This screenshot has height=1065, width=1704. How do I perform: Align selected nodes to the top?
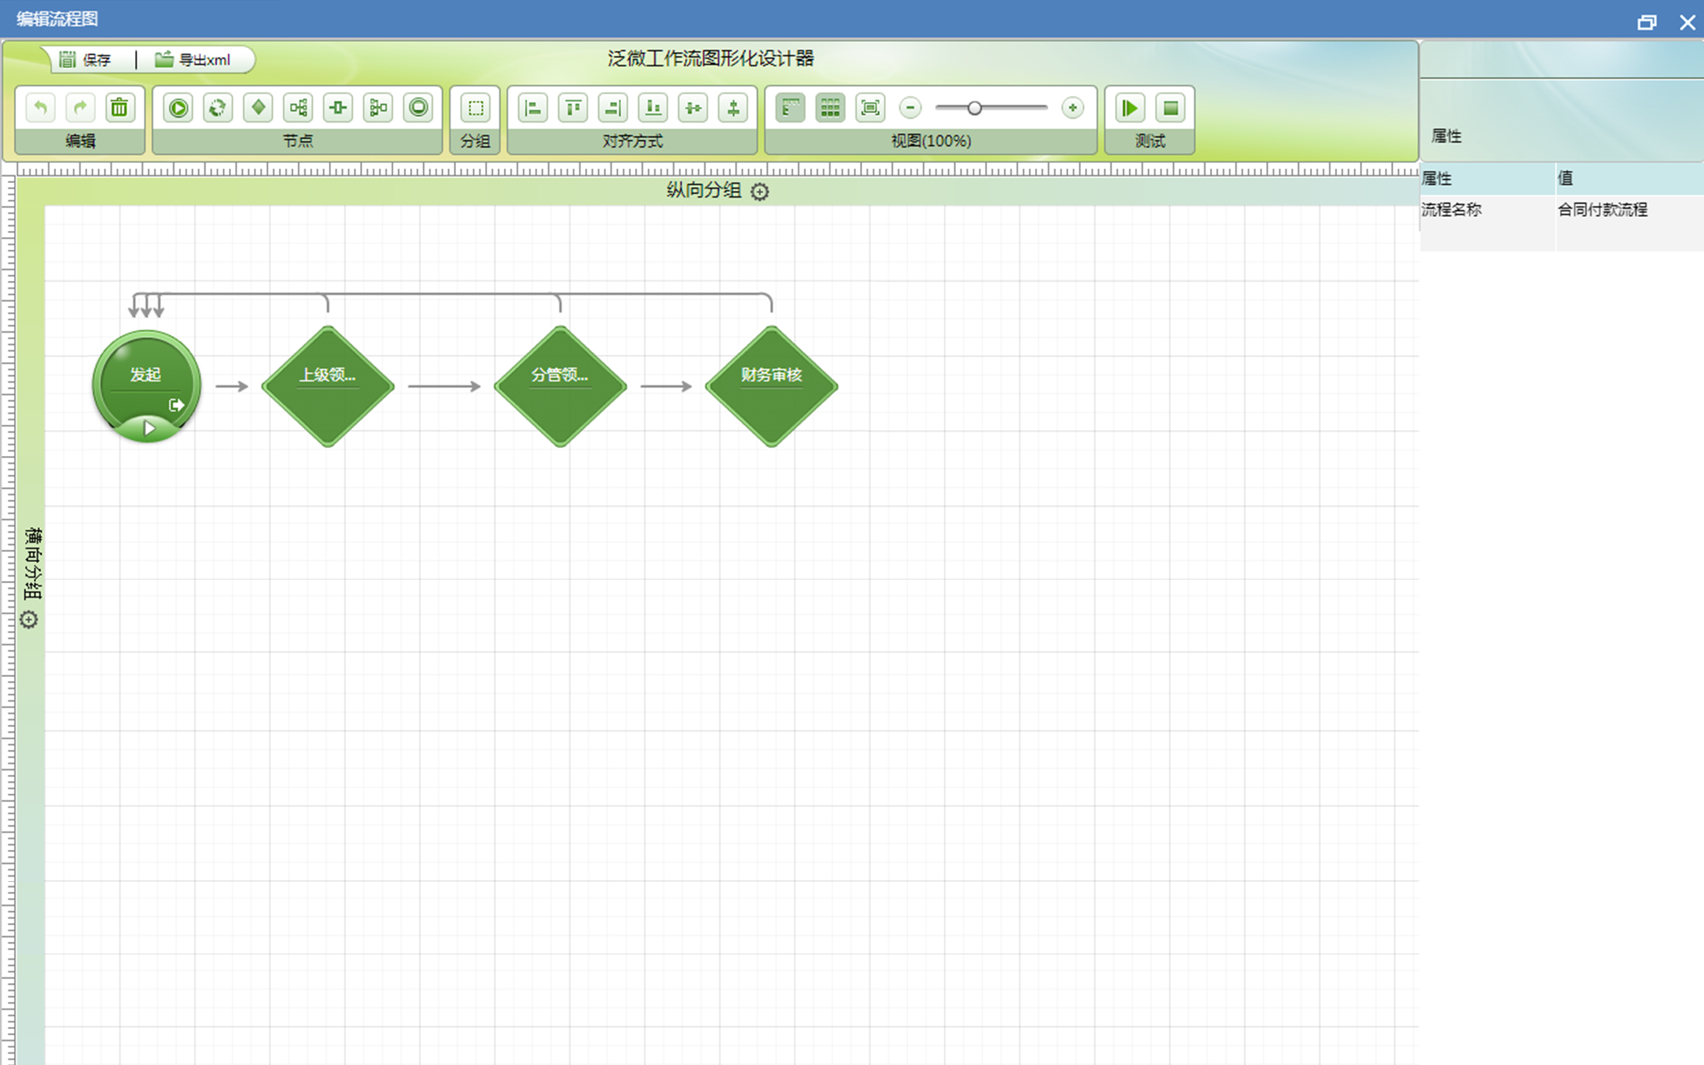(x=573, y=108)
